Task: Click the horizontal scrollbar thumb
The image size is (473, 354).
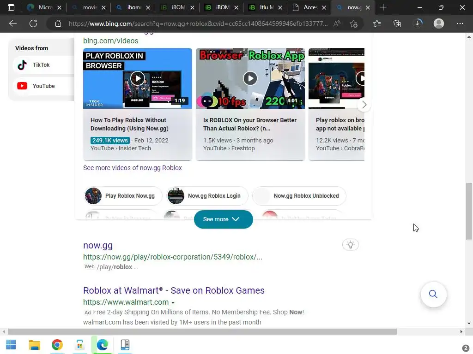Action: tap(202, 332)
